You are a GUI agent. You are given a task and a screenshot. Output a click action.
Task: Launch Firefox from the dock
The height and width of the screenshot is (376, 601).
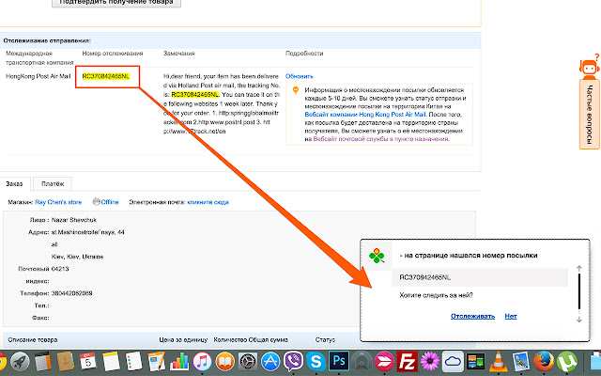point(544,361)
